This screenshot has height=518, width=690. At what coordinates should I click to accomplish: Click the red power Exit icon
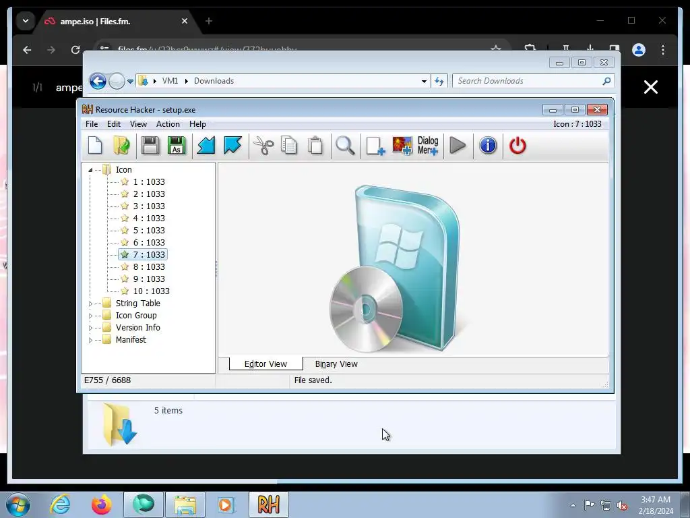(517, 146)
